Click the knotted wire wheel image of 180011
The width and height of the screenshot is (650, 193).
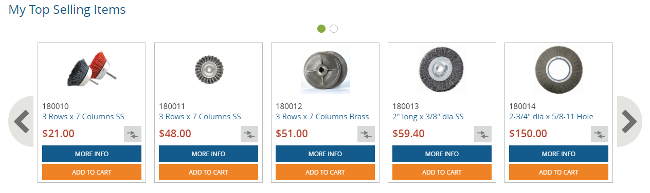pos(208,69)
